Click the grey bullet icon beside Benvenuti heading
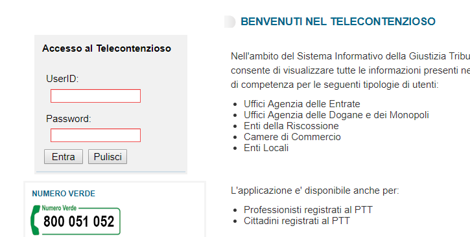 click(x=230, y=21)
